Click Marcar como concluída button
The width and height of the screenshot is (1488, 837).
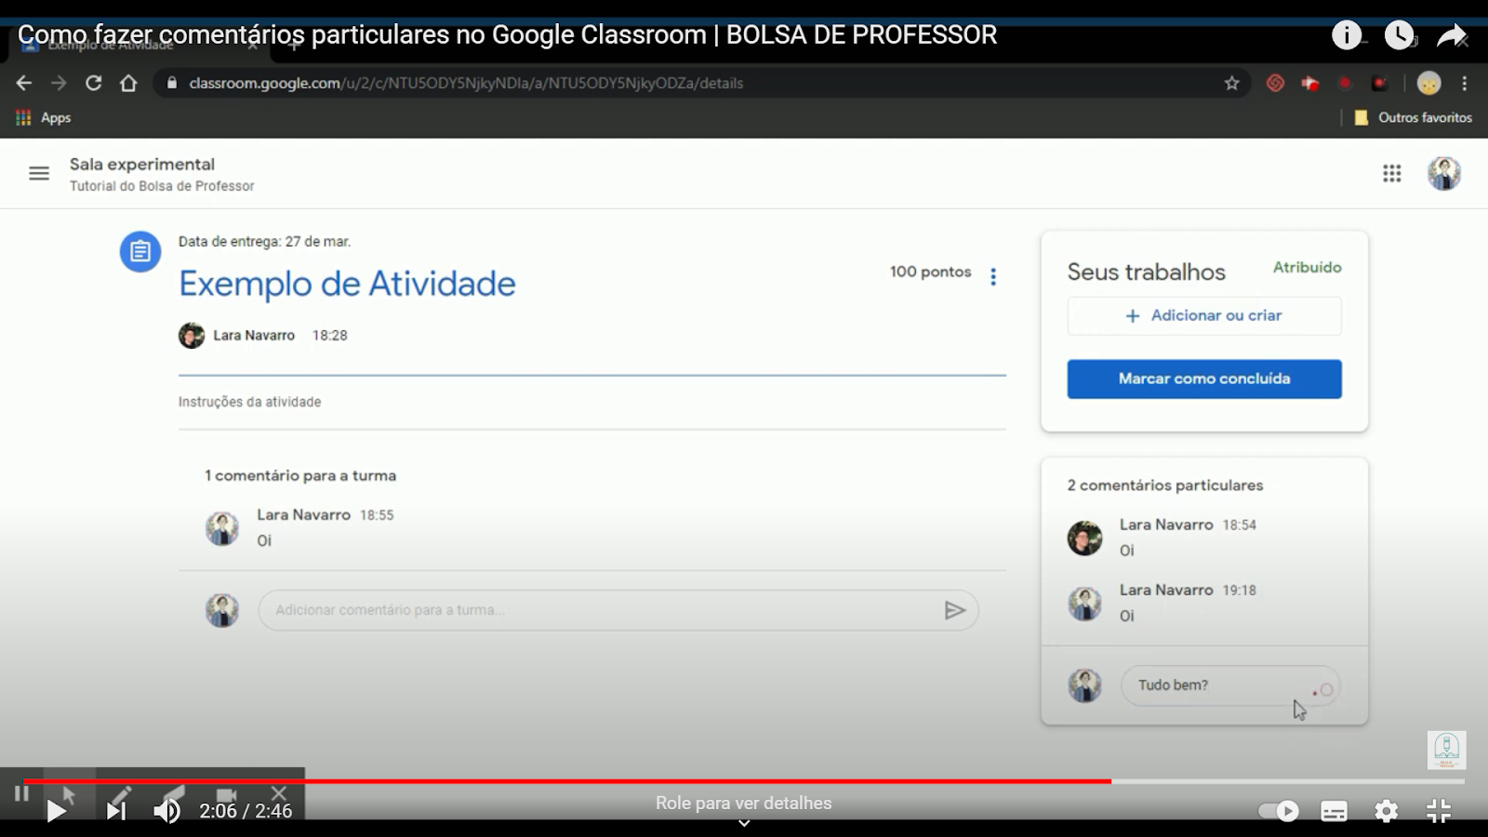1204,379
